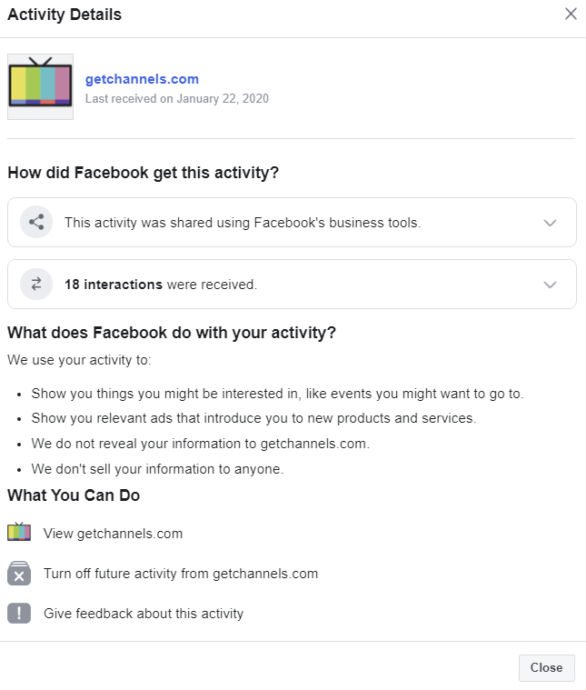This screenshot has width=586, height=690.
Task: Click the Last received date text
Action: coord(176,98)
